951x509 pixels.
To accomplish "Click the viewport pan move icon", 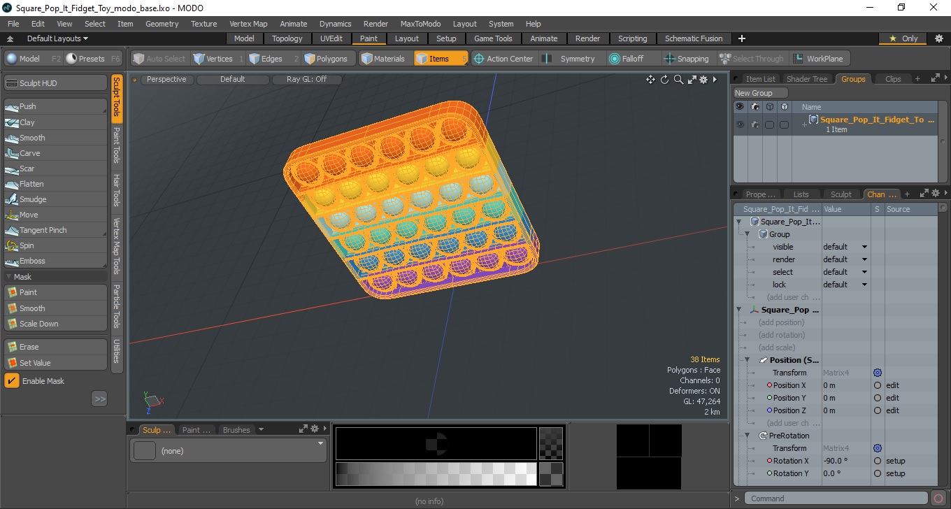I will 650,80.
